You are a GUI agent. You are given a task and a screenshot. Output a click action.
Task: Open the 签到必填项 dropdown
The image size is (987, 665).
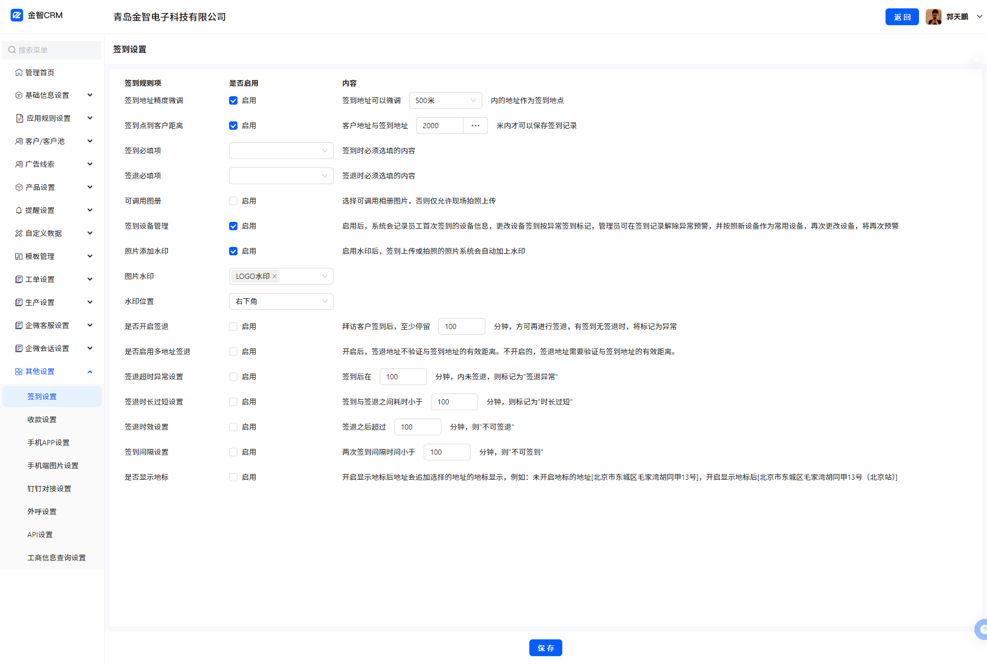click(281, 151)
